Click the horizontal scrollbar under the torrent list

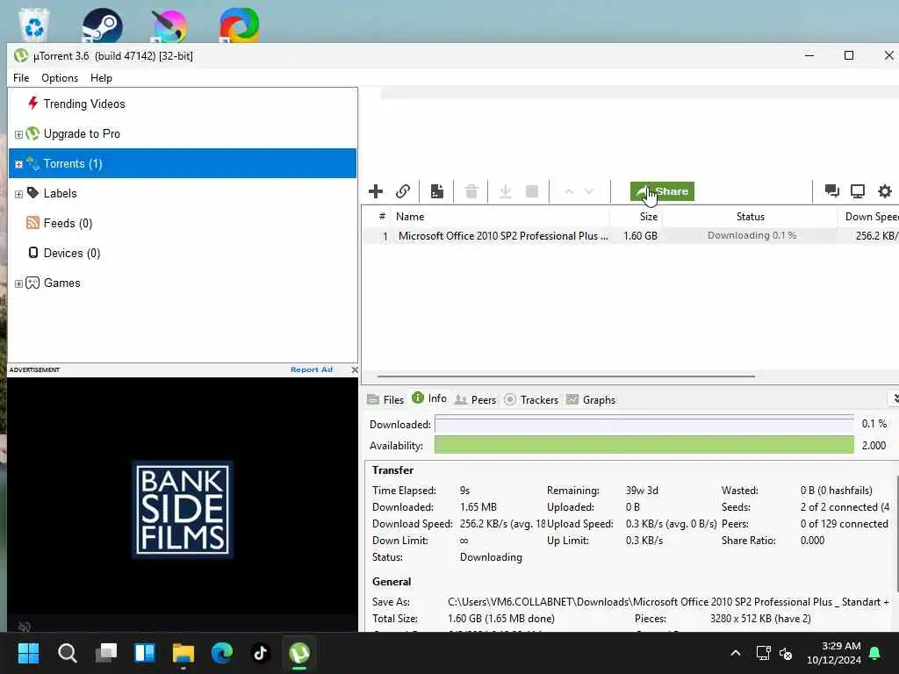pos(566,376)
